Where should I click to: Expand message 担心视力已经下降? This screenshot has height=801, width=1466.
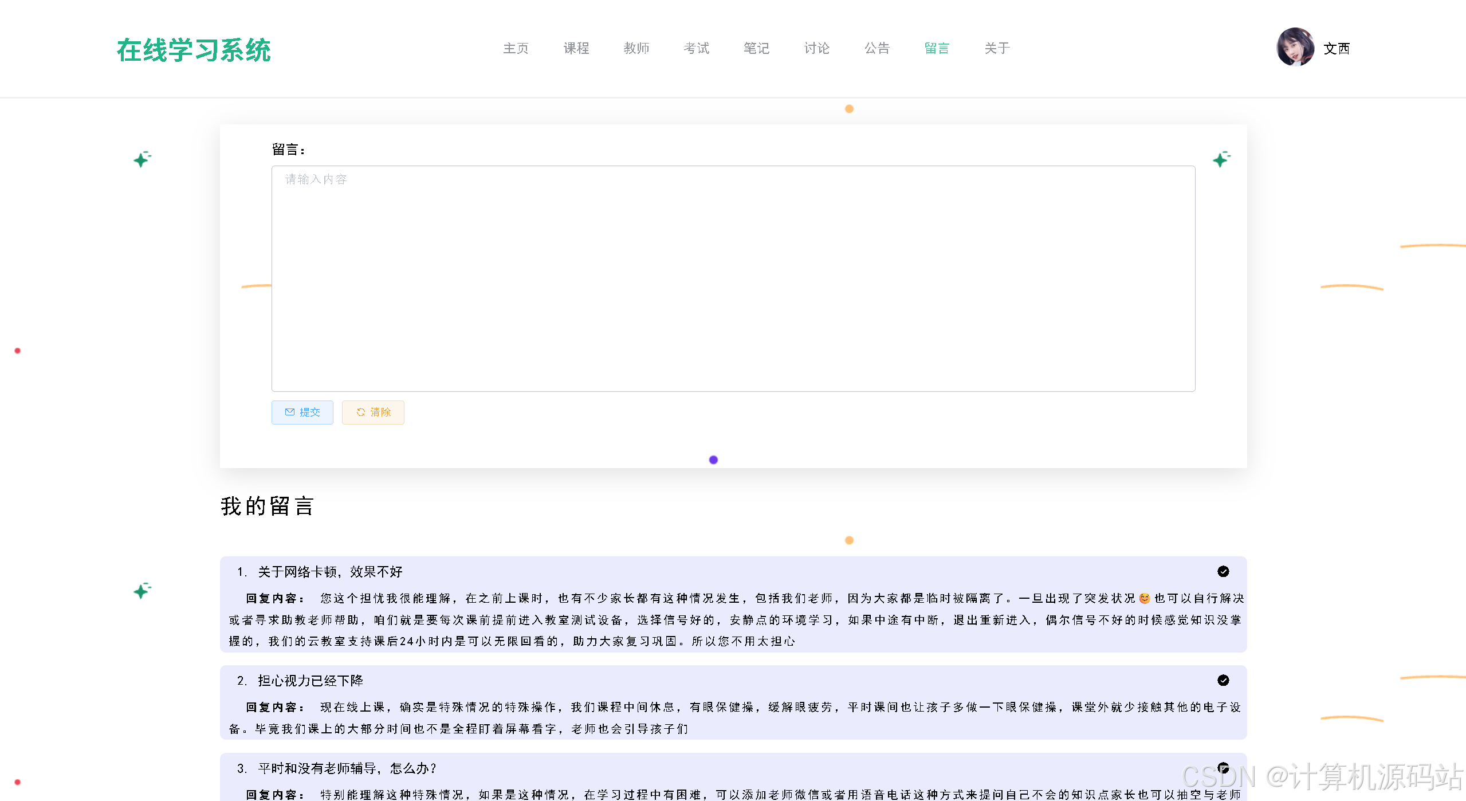[x=310, y=681]
